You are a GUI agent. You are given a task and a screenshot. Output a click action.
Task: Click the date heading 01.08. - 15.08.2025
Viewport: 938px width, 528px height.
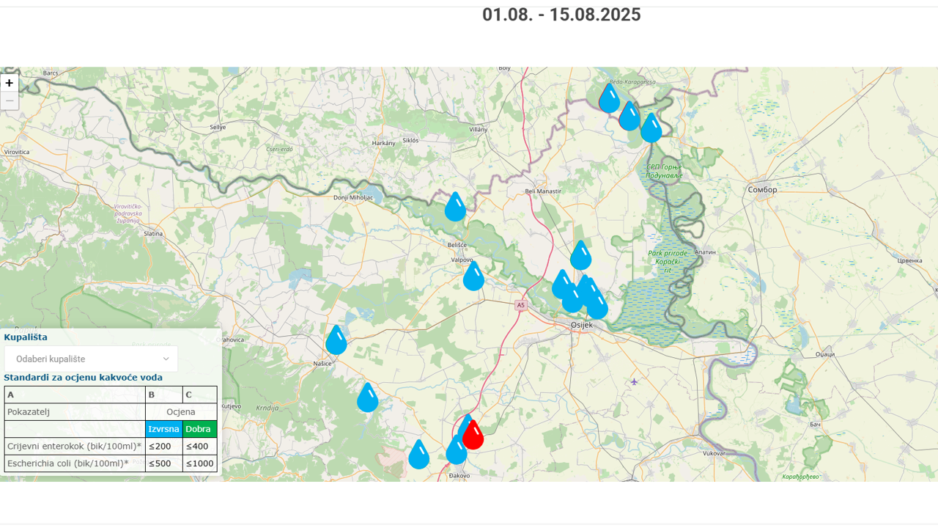coord(561,15)
